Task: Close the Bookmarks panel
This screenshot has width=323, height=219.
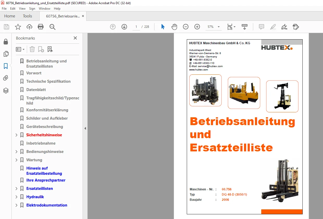Action: click(x=75, y=38)
